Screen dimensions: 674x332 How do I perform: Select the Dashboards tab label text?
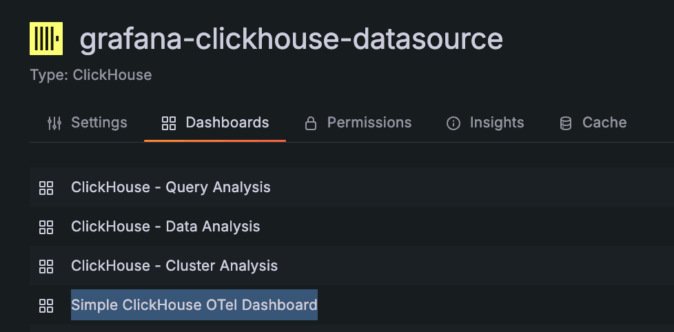coord(227,123)
